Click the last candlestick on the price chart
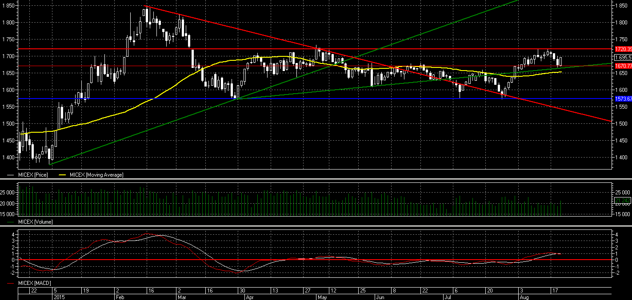Screen dimensions: 632x300 click(560, 61)
